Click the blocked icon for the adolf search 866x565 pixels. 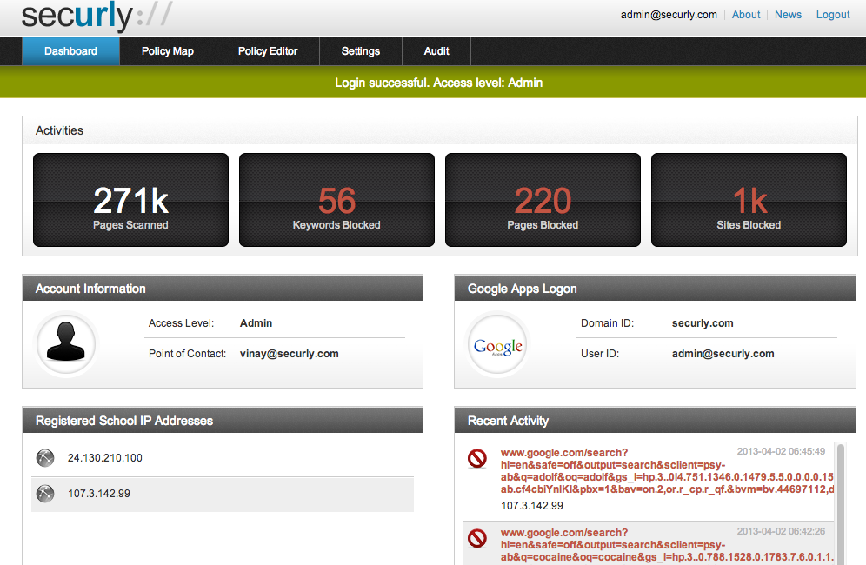(477, 458)
